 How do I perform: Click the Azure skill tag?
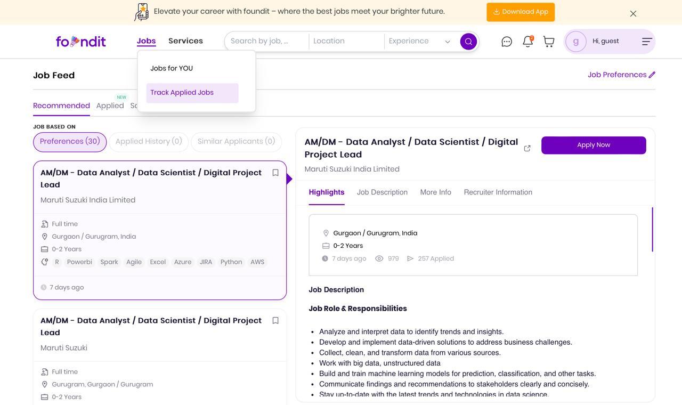coord(183,262)
